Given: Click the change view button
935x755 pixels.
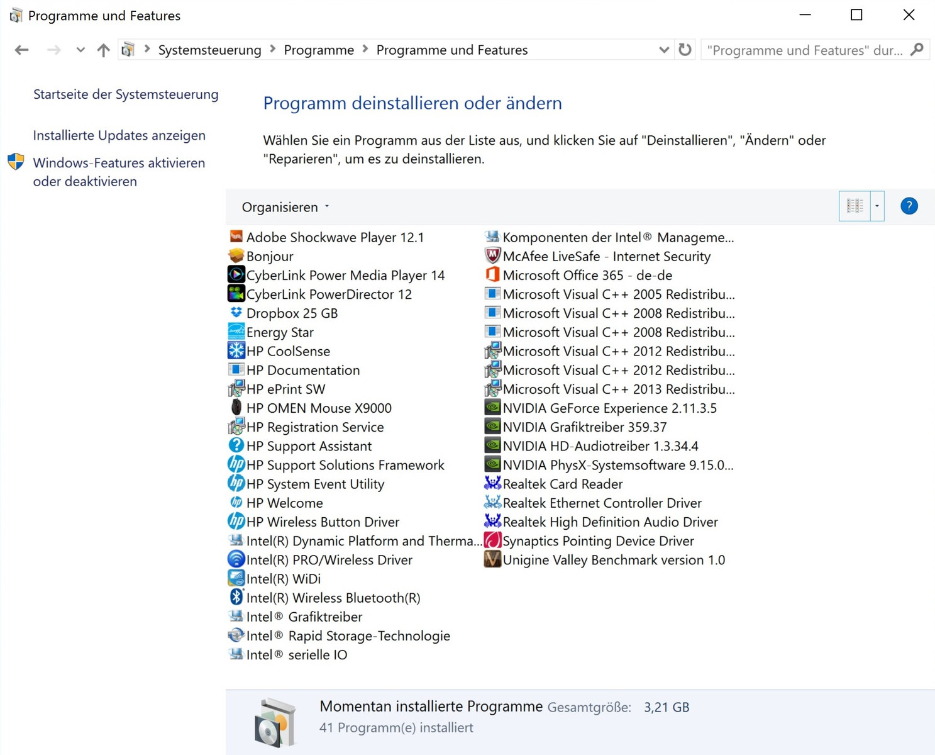Looking at the screenshot, I should [x=855, y=206].
